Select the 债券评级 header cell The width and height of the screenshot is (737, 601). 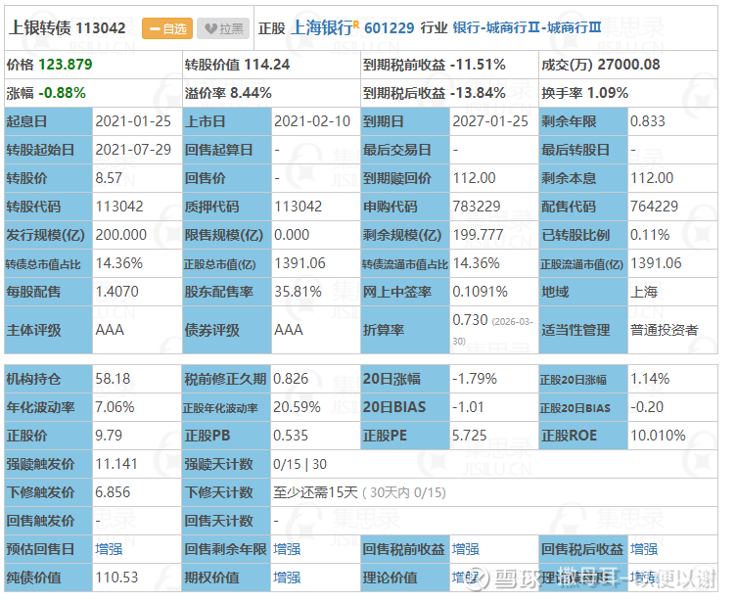226,330
